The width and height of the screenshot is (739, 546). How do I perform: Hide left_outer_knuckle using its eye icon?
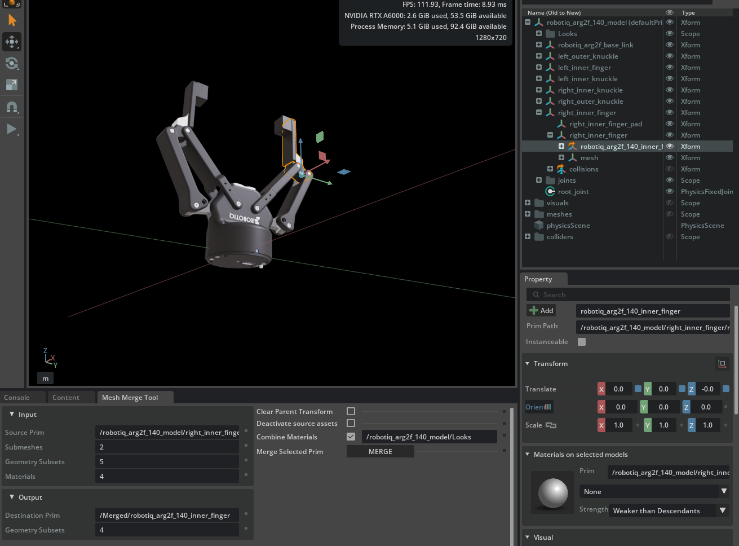point(670,56)
